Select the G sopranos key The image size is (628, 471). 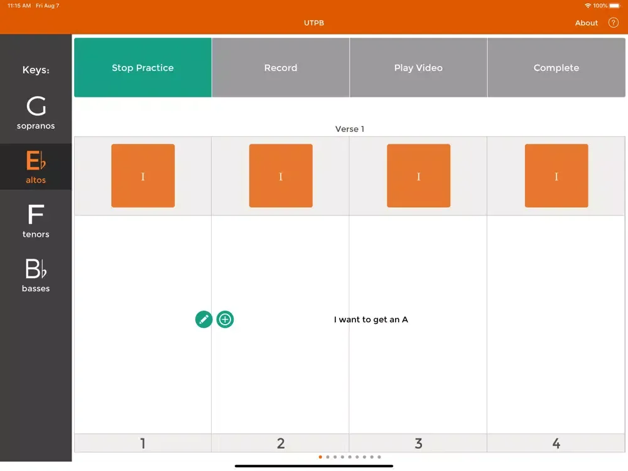click(x=36, y=113)
